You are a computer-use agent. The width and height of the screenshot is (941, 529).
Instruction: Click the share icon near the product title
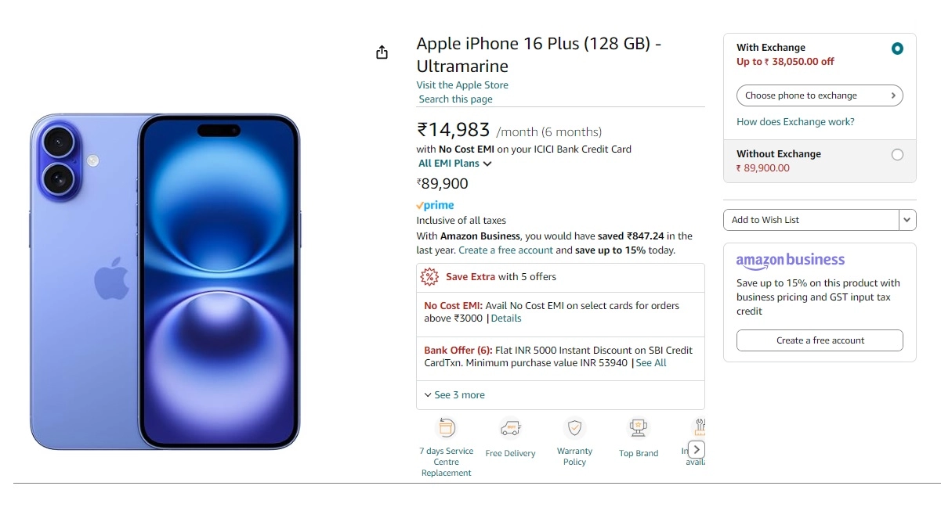(382, 51)
